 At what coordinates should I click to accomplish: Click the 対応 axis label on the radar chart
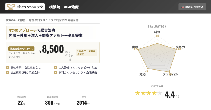click(142, 74)
